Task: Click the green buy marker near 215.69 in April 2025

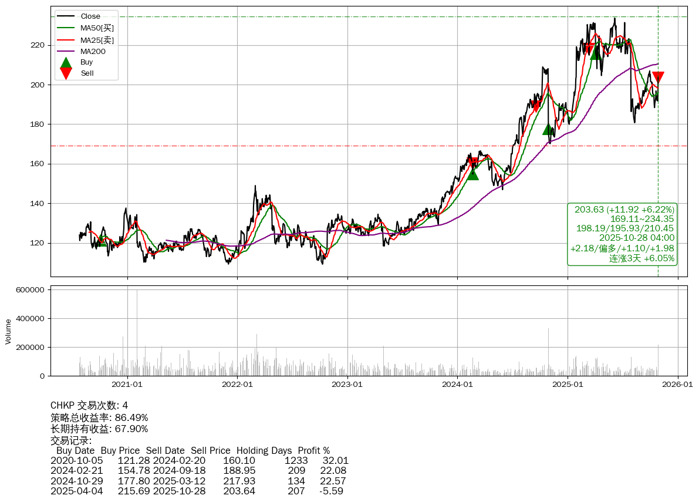Action: coord(595,53)
